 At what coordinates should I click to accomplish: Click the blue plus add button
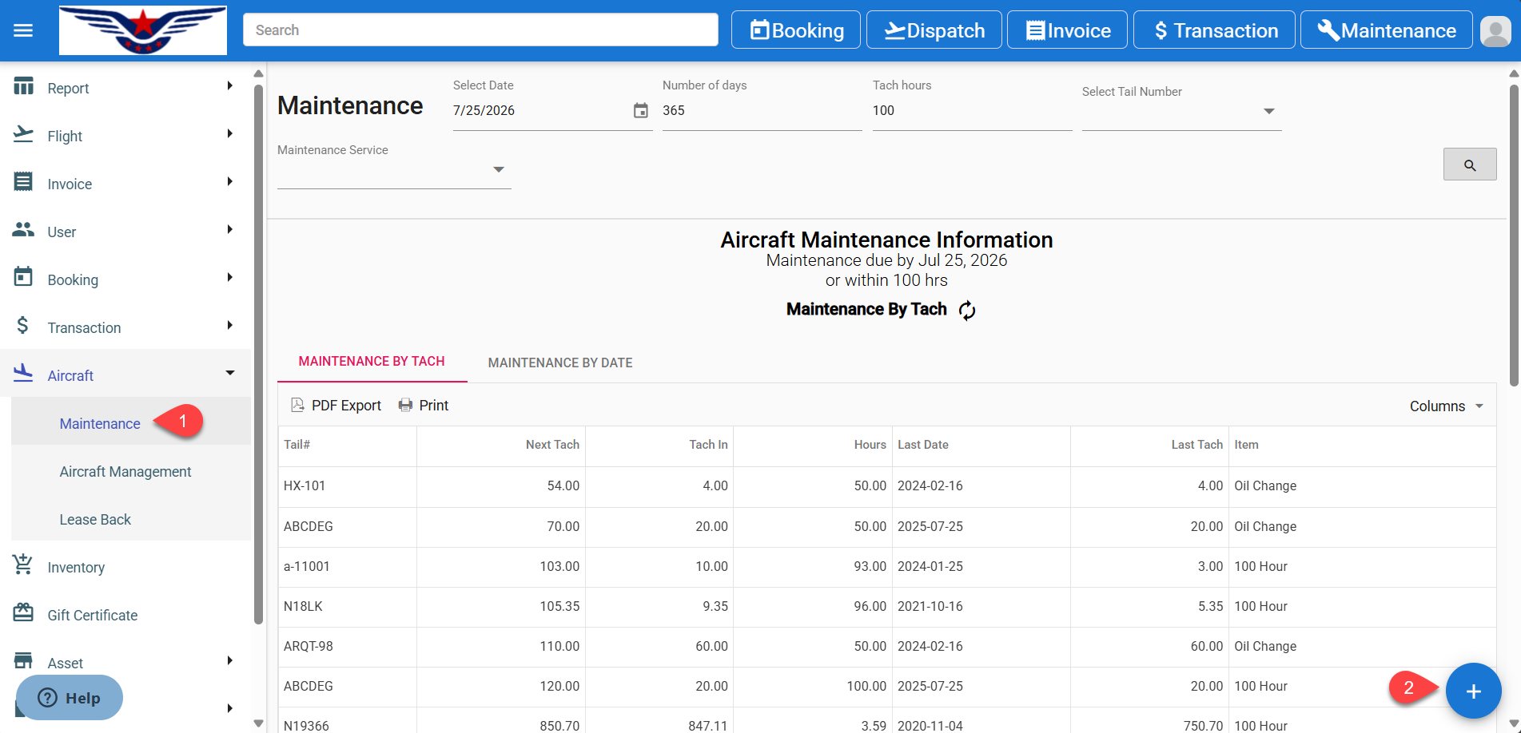click(x=1472, y=691)
